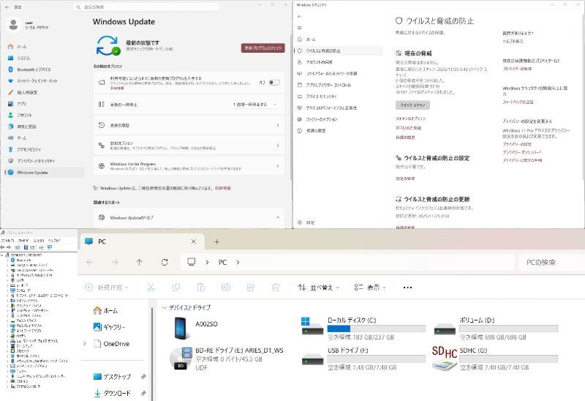Open Local Disk (C:) drive
This screenshot has height=401, width=585.
coord(363,329)
